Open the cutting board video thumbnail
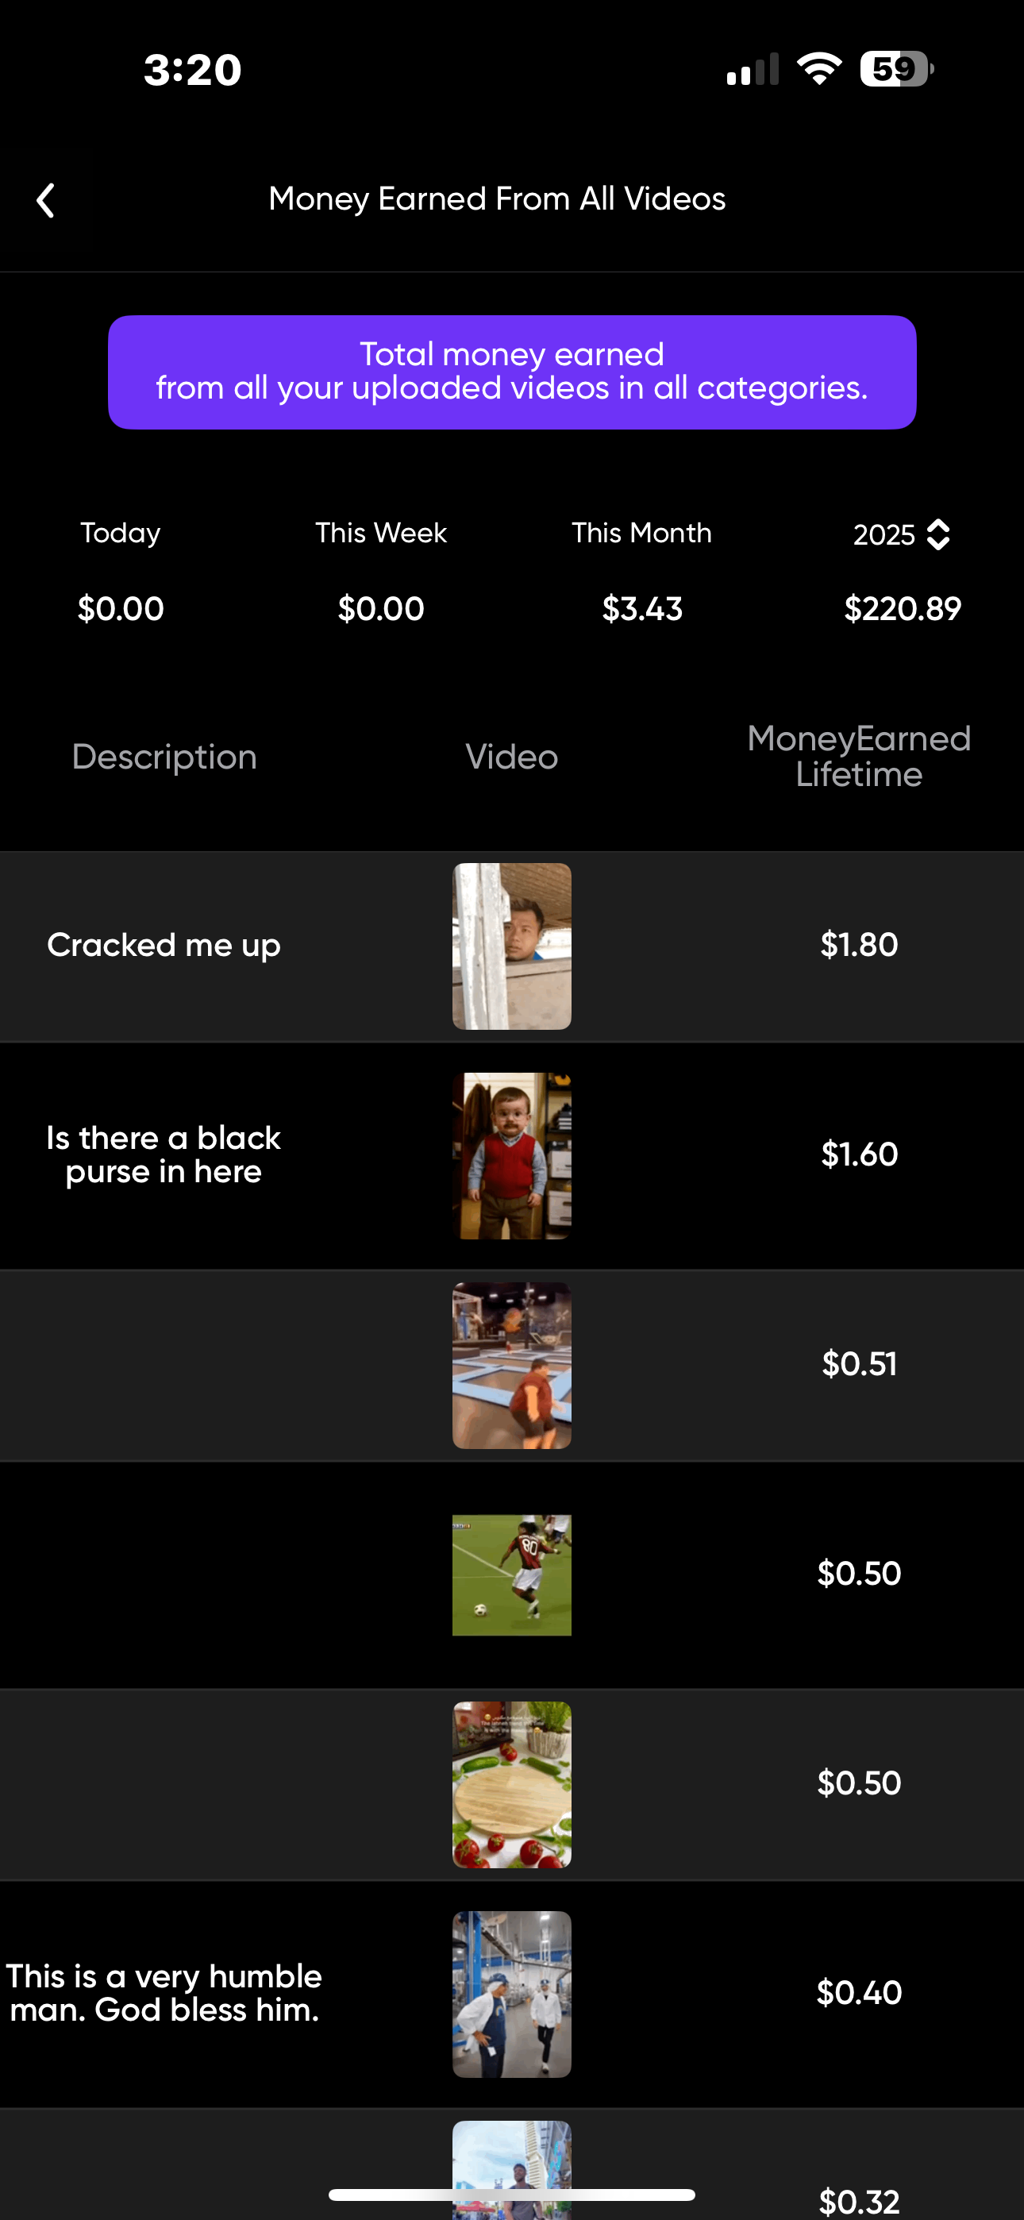This screenshot has height=2220, width=1024. pyautogui.click(x=511, y=1784)
